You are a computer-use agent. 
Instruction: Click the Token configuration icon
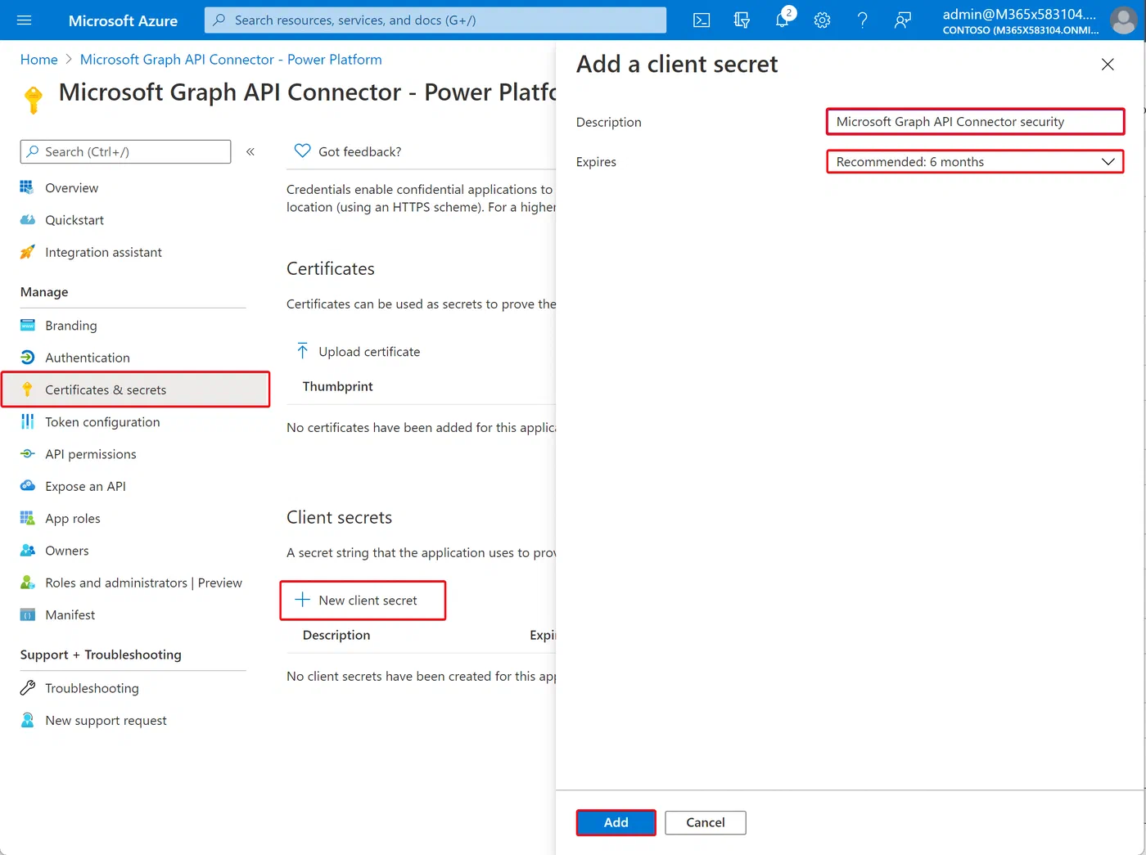(28, 422)
